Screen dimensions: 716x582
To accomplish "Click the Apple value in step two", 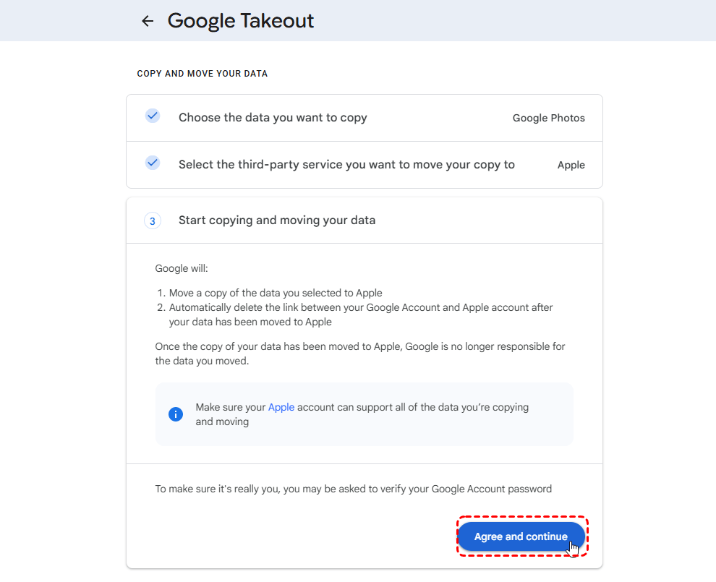I will coord(571,165).
